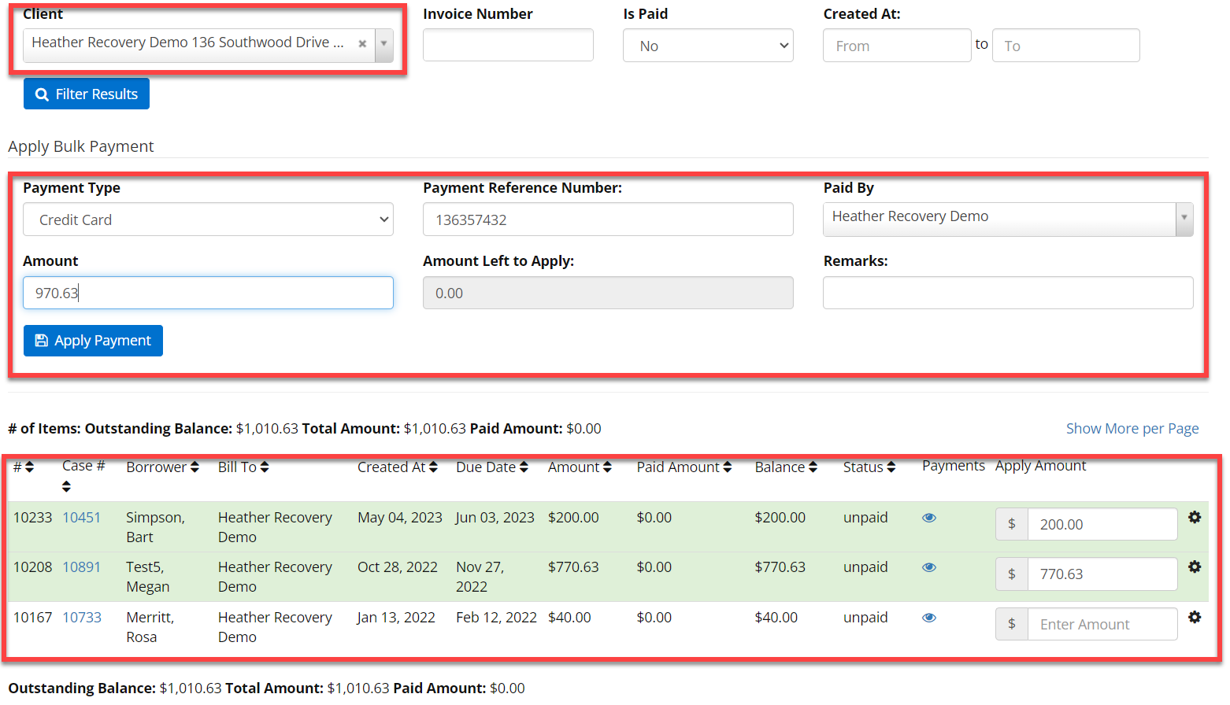1230x705 pixels.
Task: Sort by the Created At column arrows
Action: [x=433, y=467]
